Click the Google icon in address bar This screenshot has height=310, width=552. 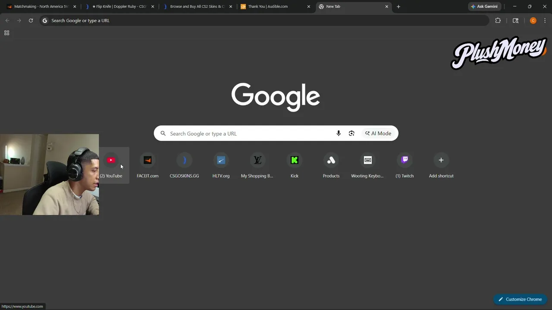[x=44, y=21]
